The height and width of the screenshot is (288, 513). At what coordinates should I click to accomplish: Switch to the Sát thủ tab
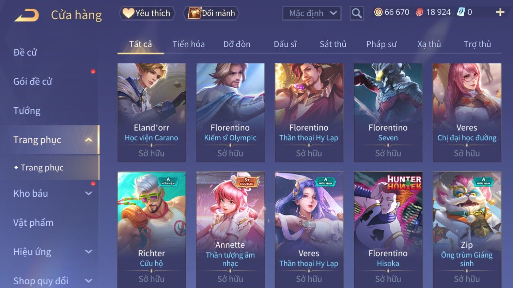tap(333, 44)
